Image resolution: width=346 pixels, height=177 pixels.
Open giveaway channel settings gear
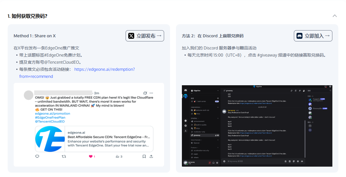(218, 135)
